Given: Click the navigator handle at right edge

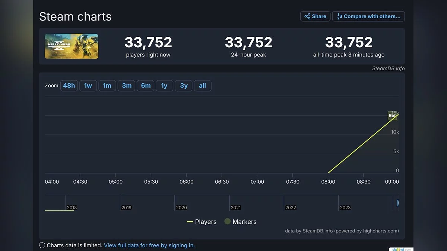Looking at the screenshot, I should (398, 203).
